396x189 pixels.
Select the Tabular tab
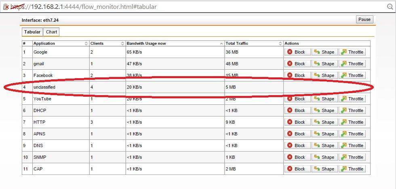click(32, 32)
